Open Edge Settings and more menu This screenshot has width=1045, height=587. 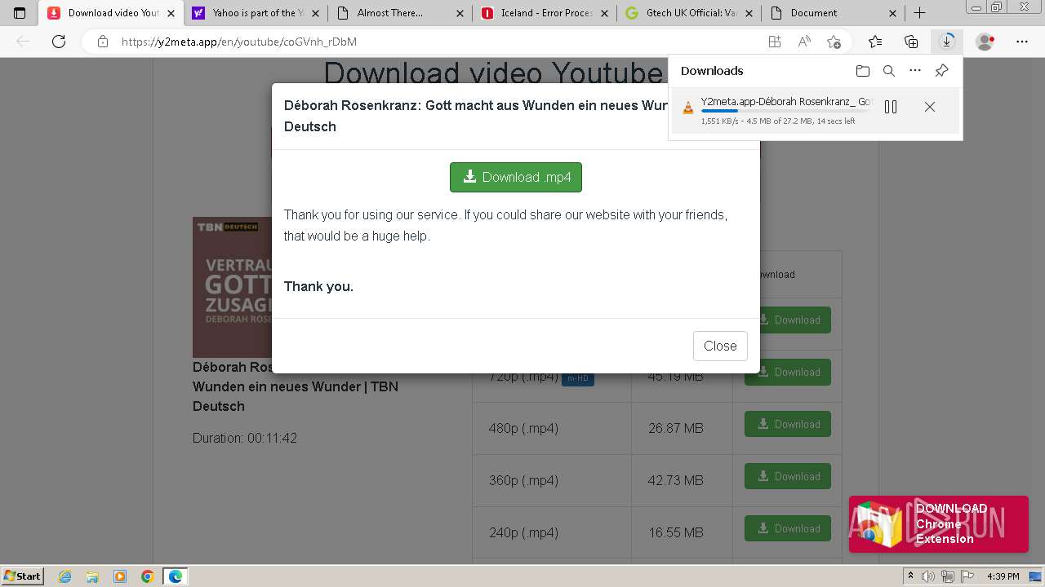[x=1022, y=42]
